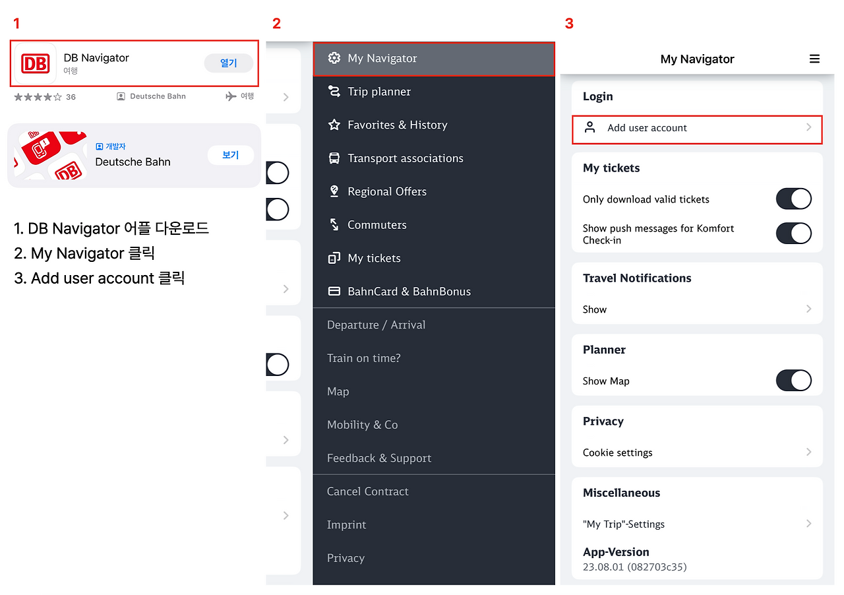Tap the Commuters arrows icon

[334, 225]
